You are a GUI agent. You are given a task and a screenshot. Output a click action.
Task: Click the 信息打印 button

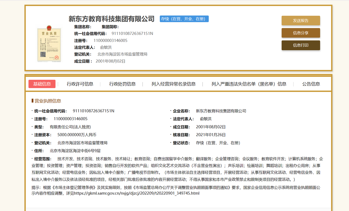300,45
